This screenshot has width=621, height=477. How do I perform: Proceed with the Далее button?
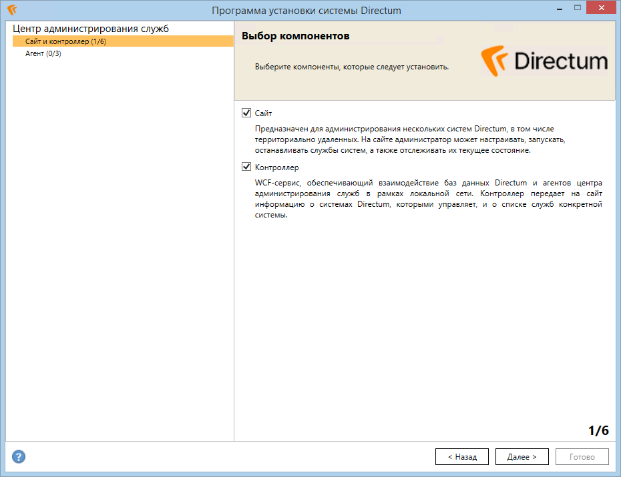pyautogui.click(x=522, y=457)
